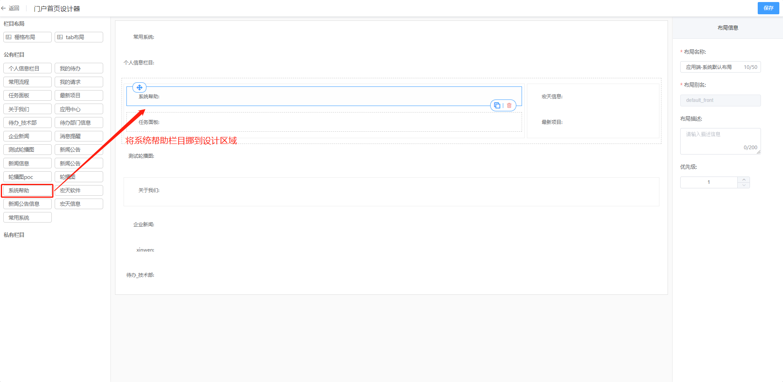Click the 布局别名 field showing default_front
The height and width of the screenshot is (382, 783).
tap(720, 100)
